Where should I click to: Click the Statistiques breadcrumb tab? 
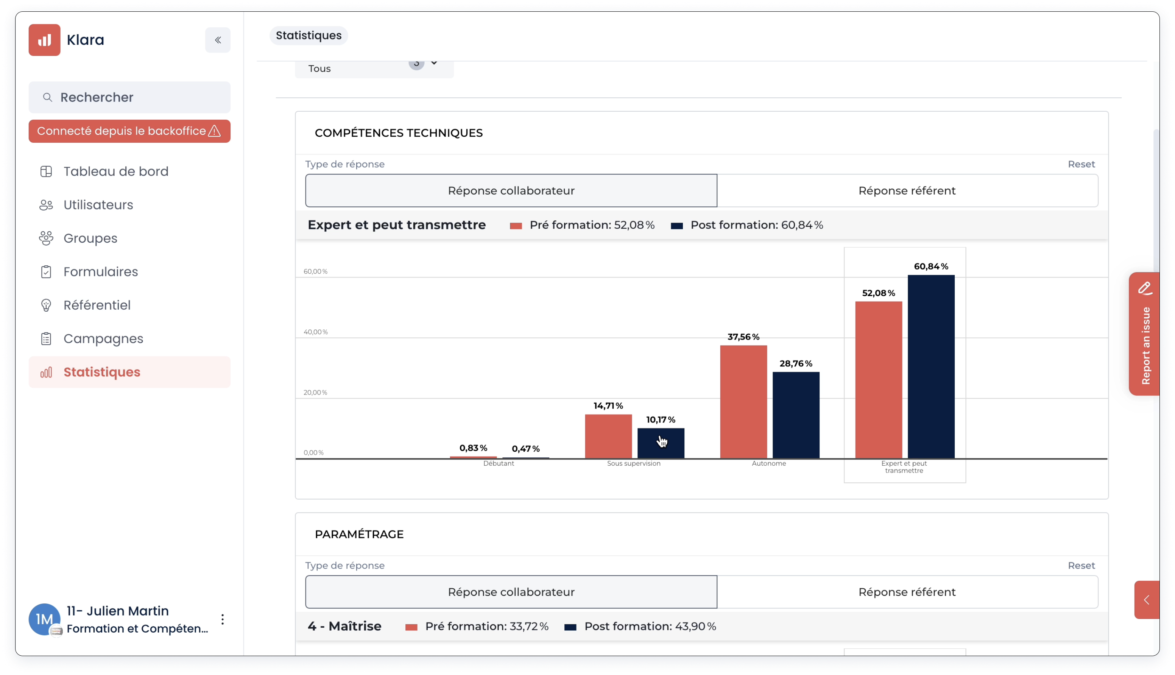(x=308, y=36)
